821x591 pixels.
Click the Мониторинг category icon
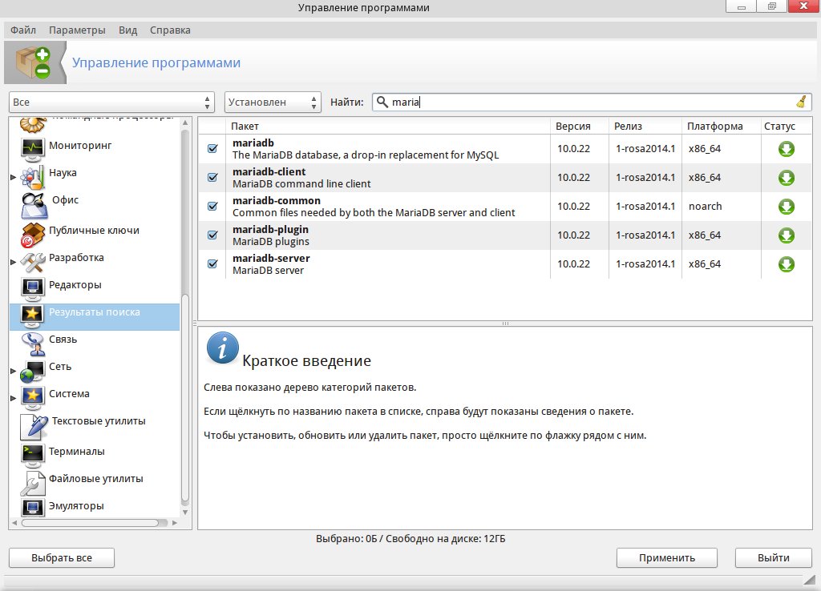[33, 147]
